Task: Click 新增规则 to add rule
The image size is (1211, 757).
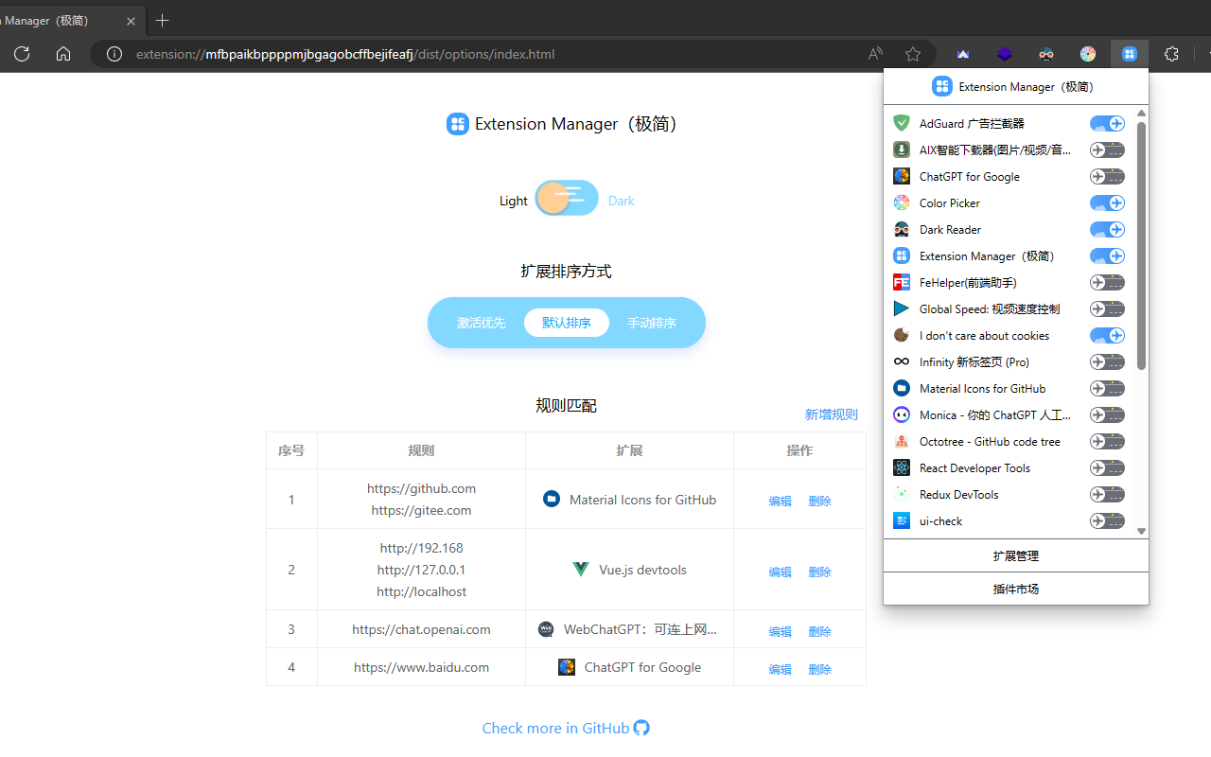Action: coord(832,414)
